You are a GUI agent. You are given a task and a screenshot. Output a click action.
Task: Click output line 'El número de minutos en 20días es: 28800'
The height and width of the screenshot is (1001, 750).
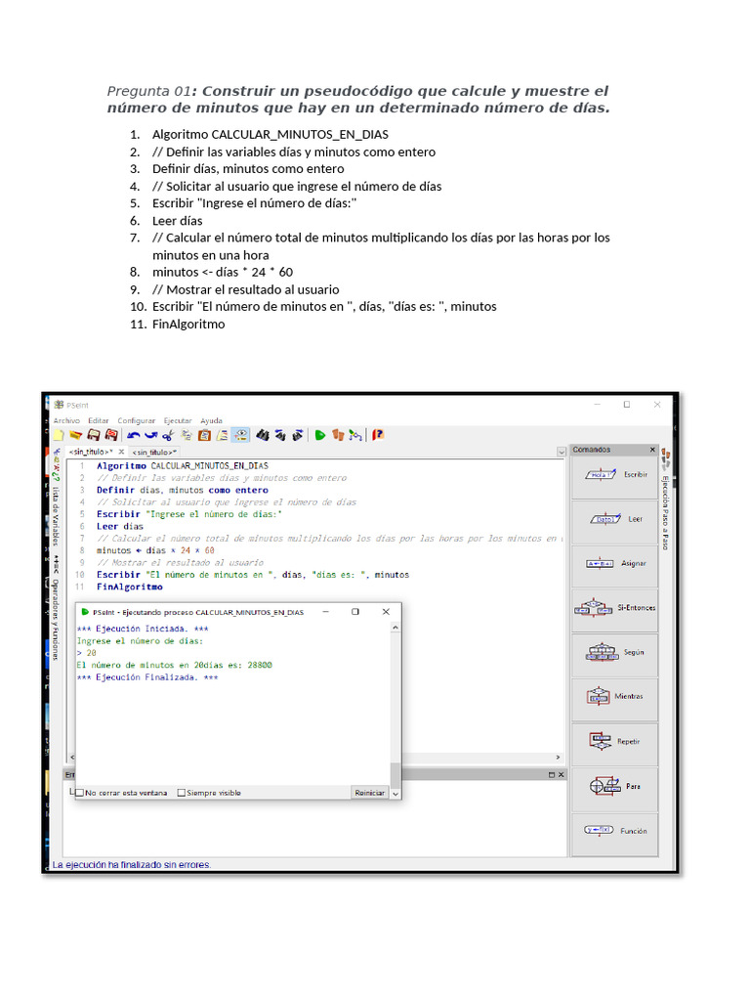[x=174, y=665]
